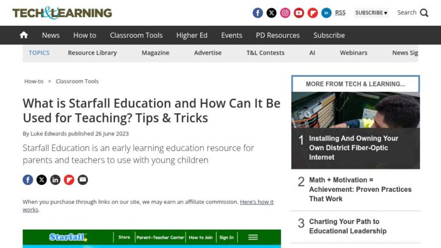Open 'Installing And Owning Your Own District Fiber-Optic' article

click(354, 148)
